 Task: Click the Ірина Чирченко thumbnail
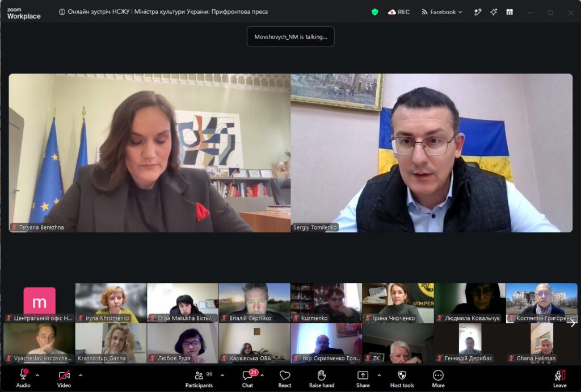(x=398, y=303)
